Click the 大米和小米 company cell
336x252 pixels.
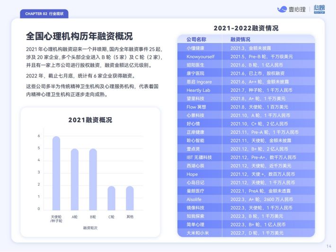(197, 233)
